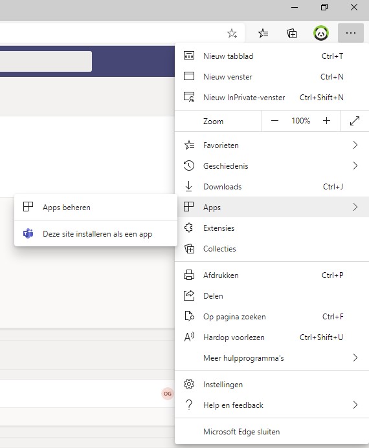Screen dimensions: 369x448
Task: Click the Teams icon to install site as app
Action: 28,233
